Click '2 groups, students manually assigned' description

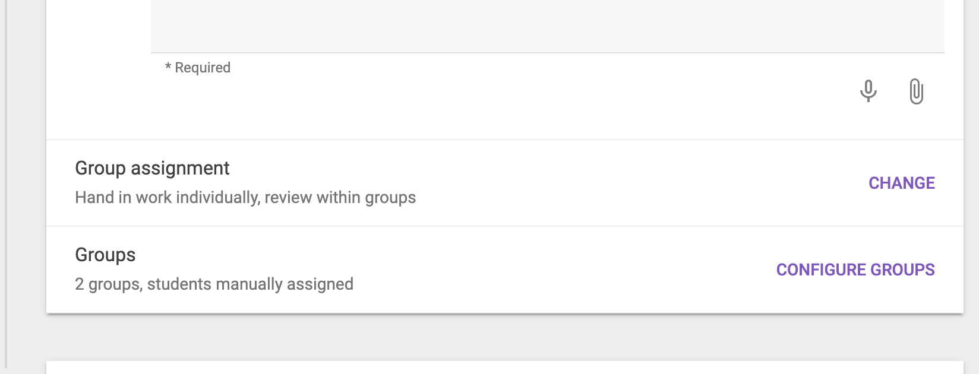click(x=214, y=284)
